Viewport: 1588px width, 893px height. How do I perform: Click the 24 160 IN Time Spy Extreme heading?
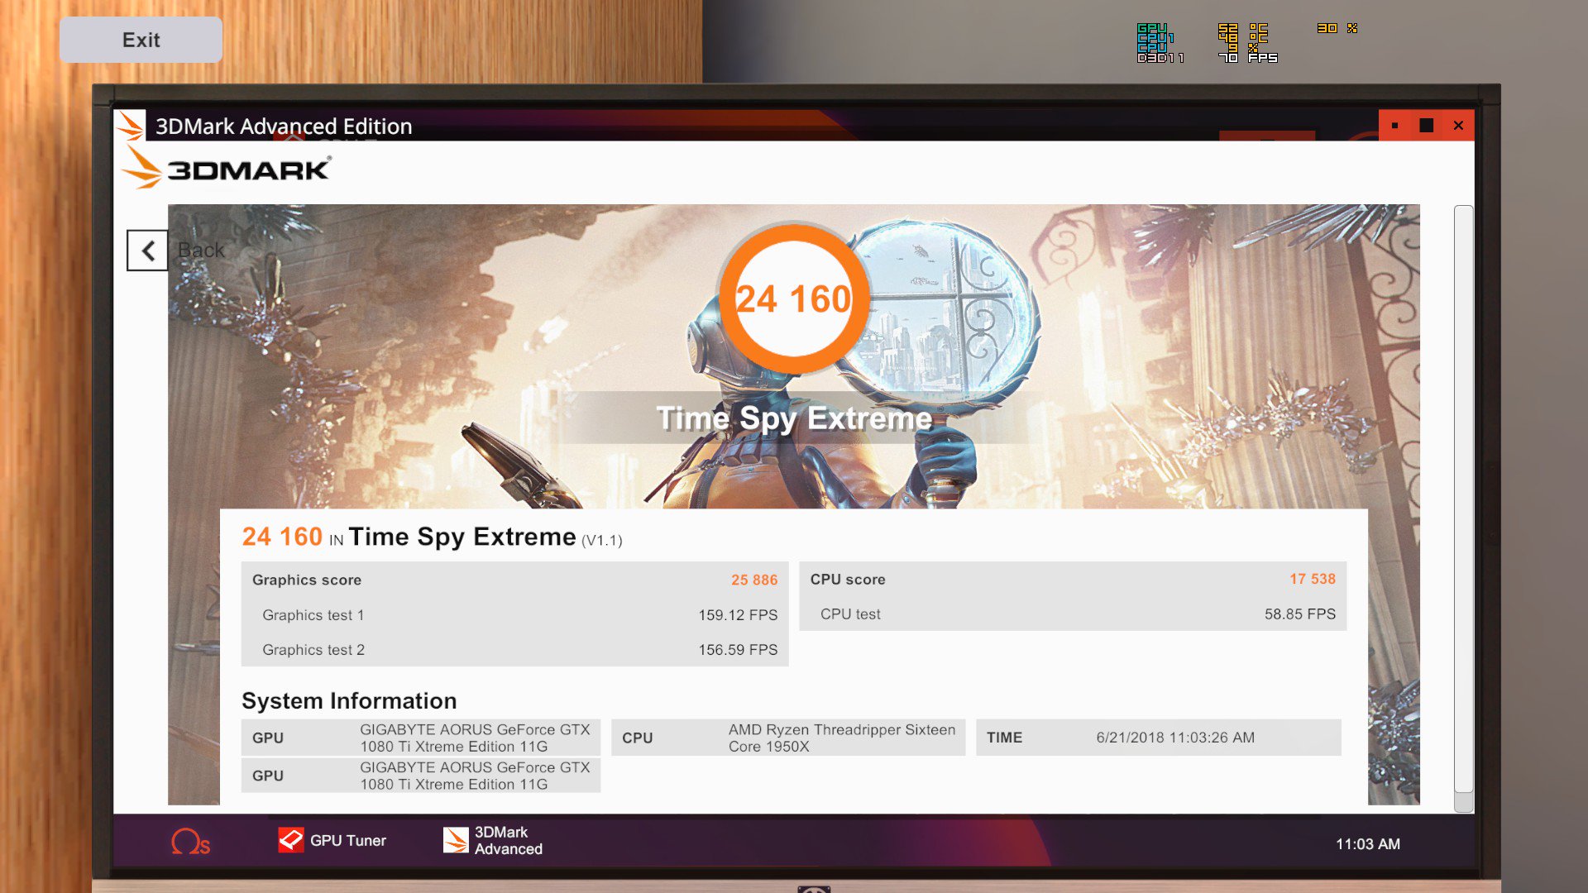(432, 537)
